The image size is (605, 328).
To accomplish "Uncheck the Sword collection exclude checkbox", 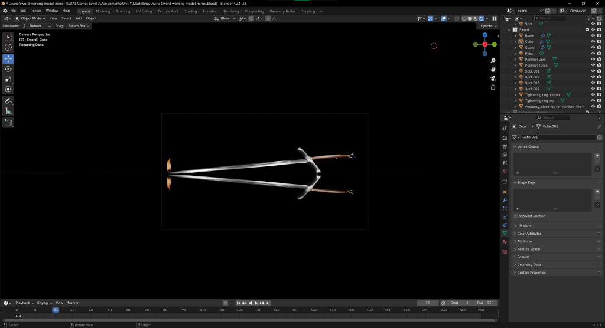I will point(587,29).
